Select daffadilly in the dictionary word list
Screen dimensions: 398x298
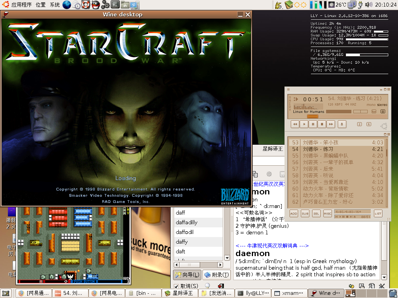click(x=198, y=222)
